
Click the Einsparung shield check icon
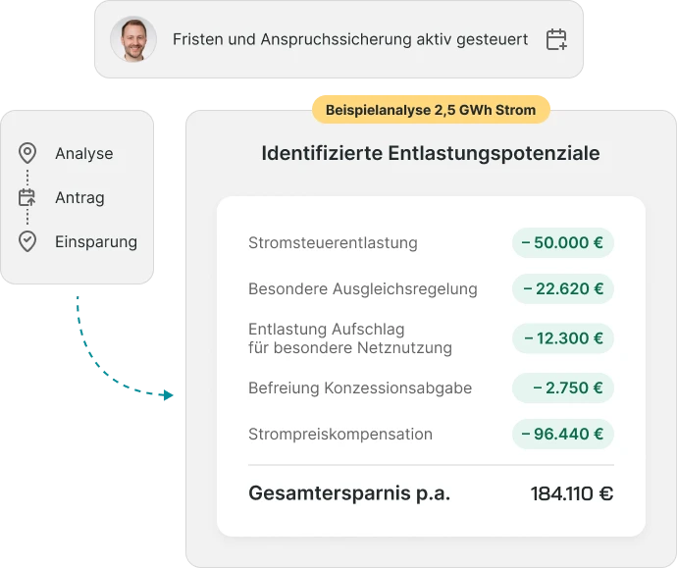tap(27, 241)
